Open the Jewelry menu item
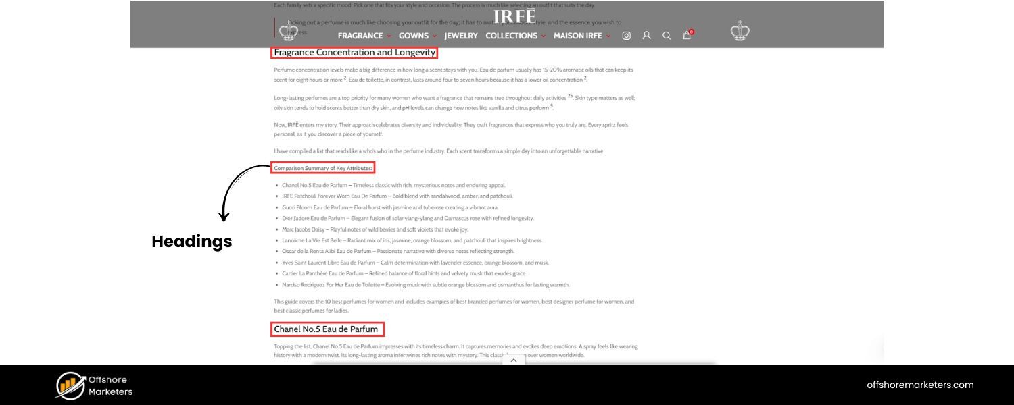1014x405 pixels. point(461,36)
